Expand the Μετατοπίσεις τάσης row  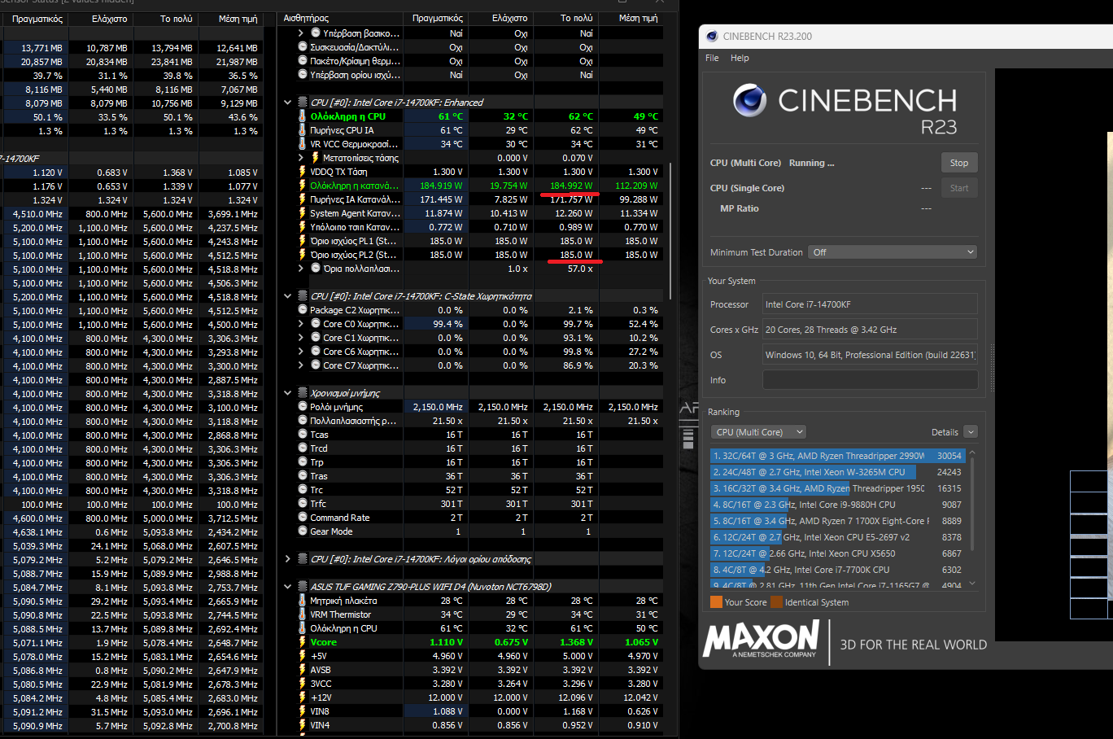[301, 158]
